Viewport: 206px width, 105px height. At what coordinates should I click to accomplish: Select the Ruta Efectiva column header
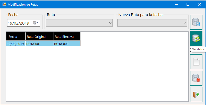coord(67,37)
